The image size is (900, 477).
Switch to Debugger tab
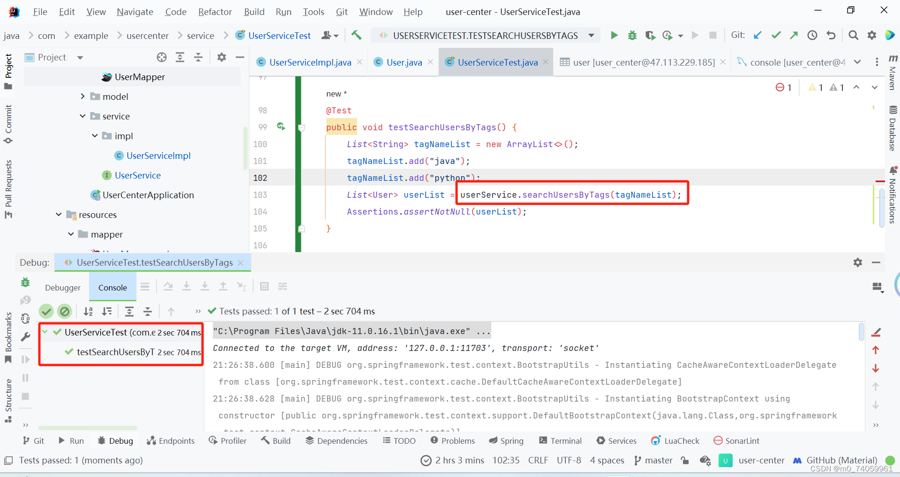coord(63,288)
